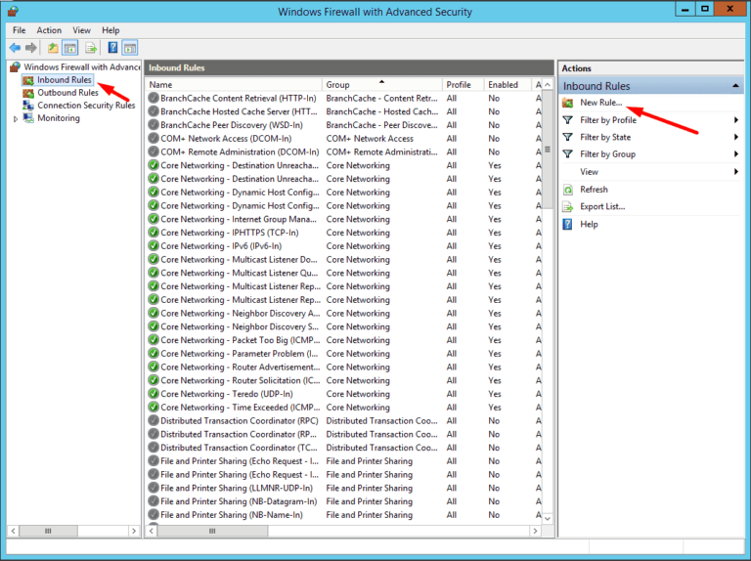Click the rule list vertical scrollbar up arrow
Screen dimensions: 751x561
548,85
